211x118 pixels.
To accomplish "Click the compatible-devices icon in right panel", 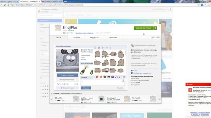I will (x=133, y=46).
